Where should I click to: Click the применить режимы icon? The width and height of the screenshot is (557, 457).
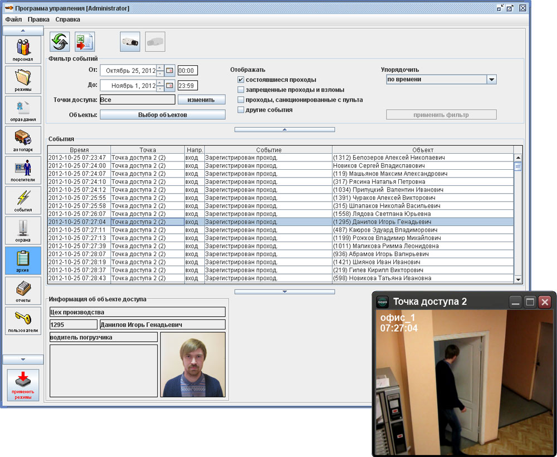tap(23, 385)
